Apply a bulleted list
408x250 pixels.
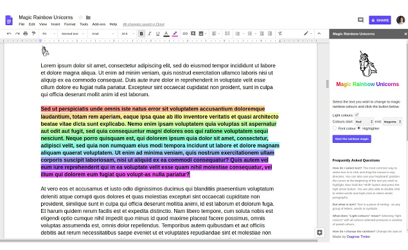[x=250, y=33]
